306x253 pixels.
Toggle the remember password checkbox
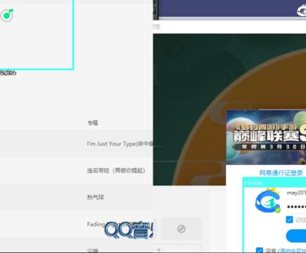(x=289, y=219)
